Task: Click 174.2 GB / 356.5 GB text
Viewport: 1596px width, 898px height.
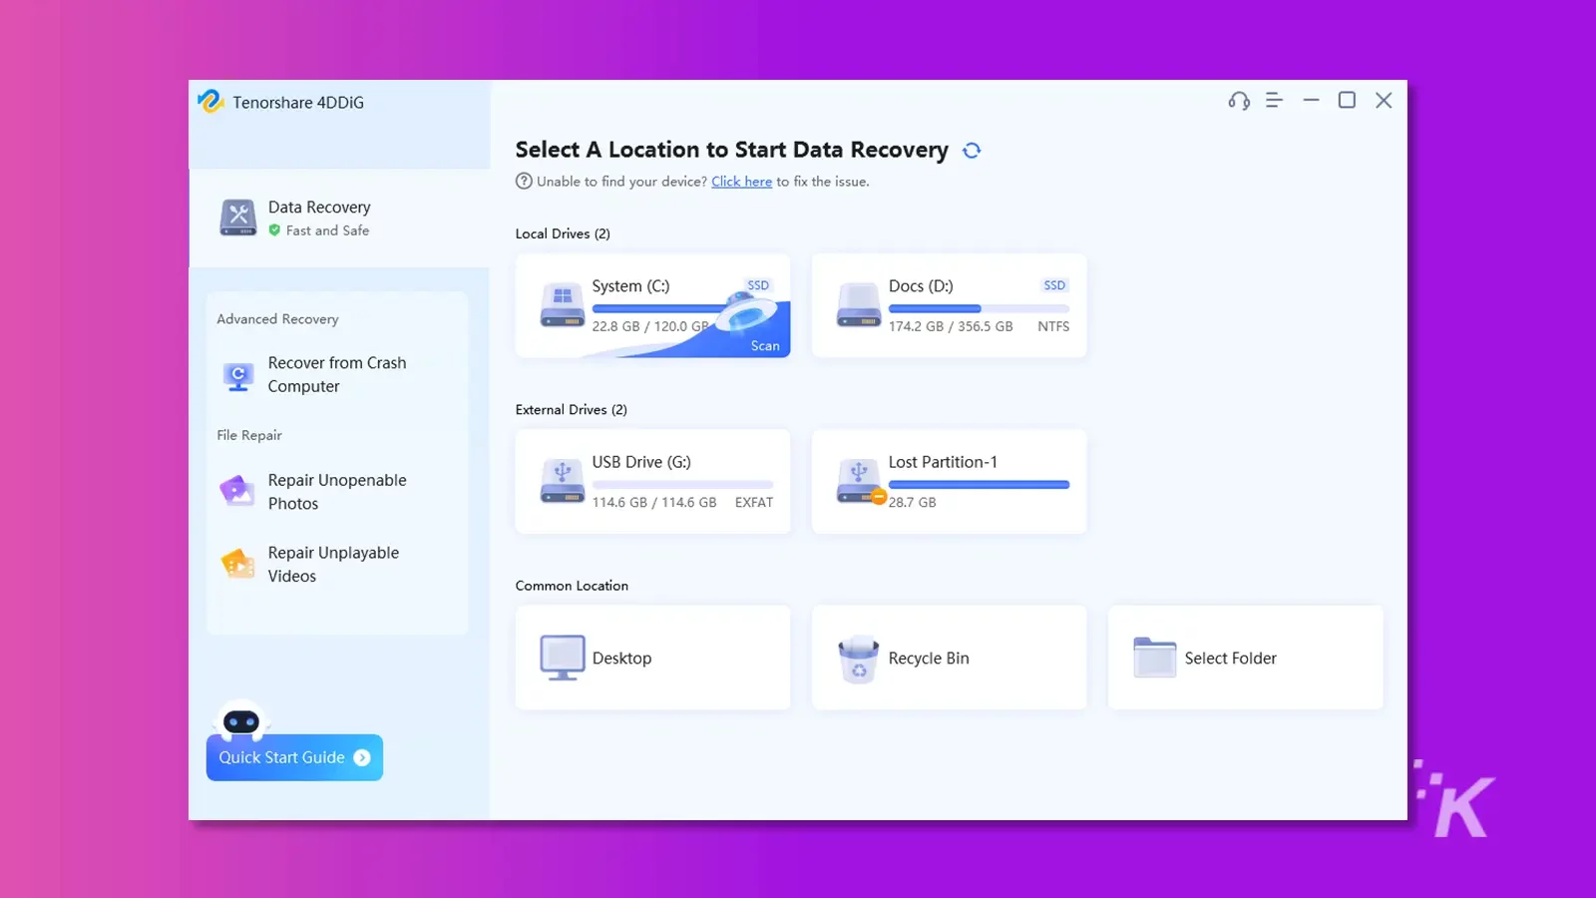Action: (951, 326)
